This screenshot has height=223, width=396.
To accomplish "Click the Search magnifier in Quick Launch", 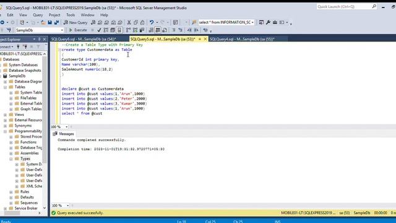I will pos(374,7).
